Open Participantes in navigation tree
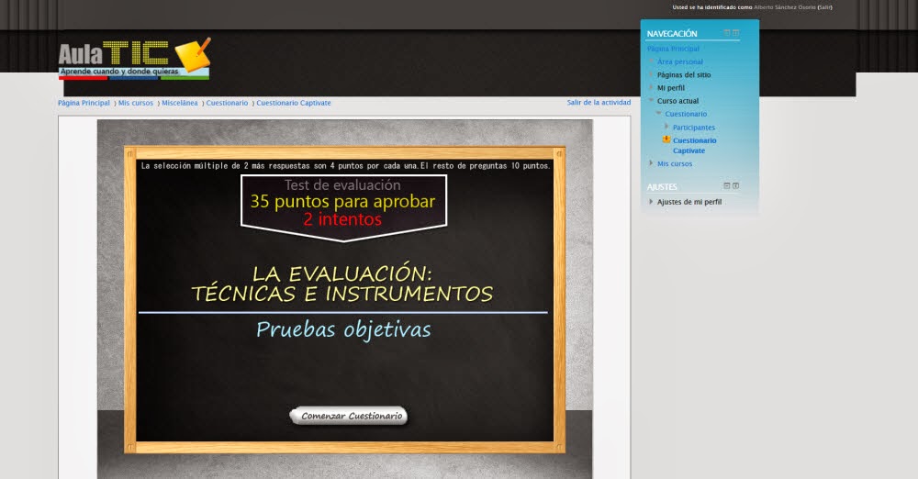The width and height of the screenshot is (918, 479). (693, 128)
